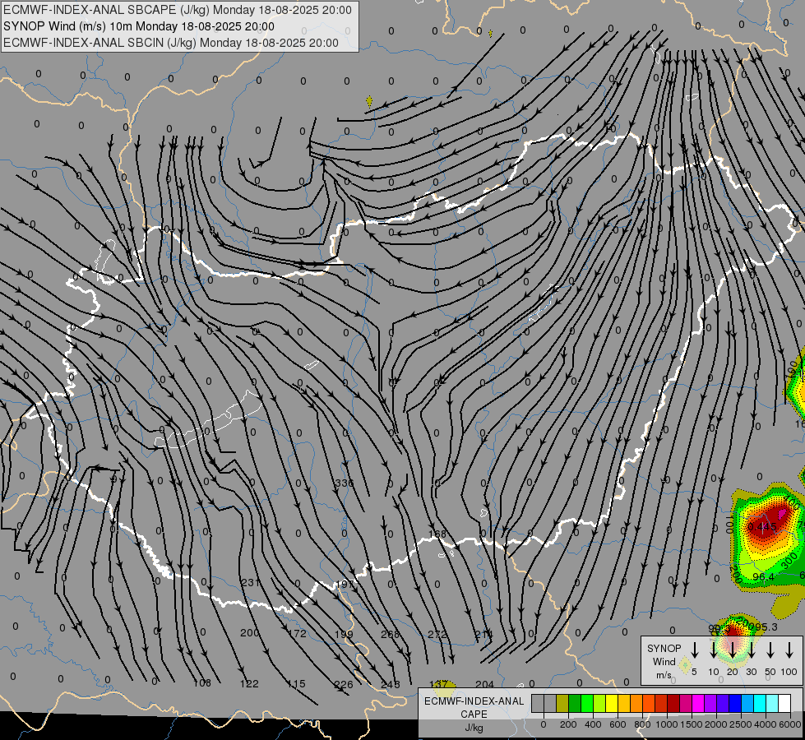Click the 214 value on the map
This screenshot has width=805, height=740.
[483, 635]
